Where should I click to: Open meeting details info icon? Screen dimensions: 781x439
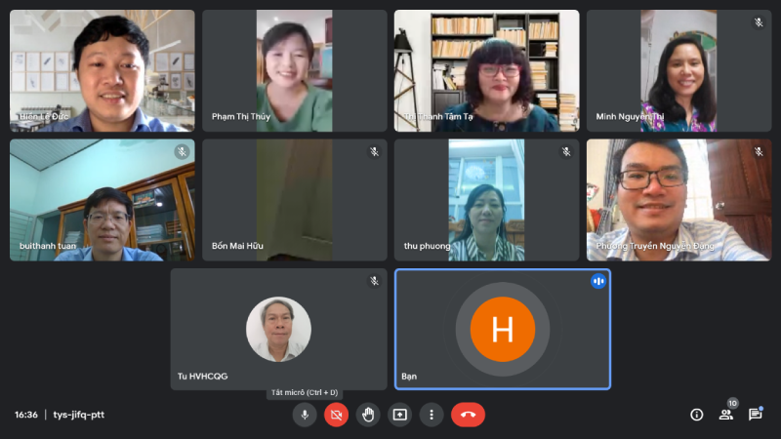point(697,415)
